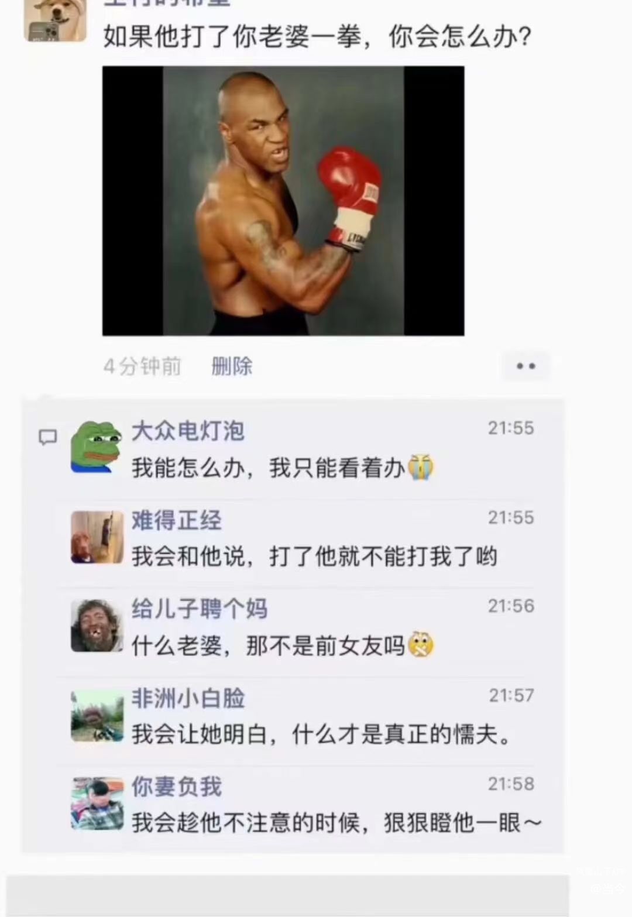The height and width of the screenshot is (917, 632).
Task: Open the avatar of 非洲小白脸
Action: click(x=97, y=715)
